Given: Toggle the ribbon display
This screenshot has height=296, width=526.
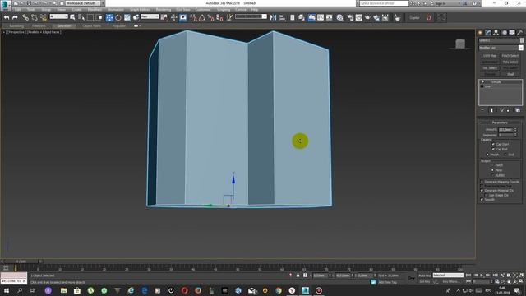Looking at the screenshot, I should [311, 17].
